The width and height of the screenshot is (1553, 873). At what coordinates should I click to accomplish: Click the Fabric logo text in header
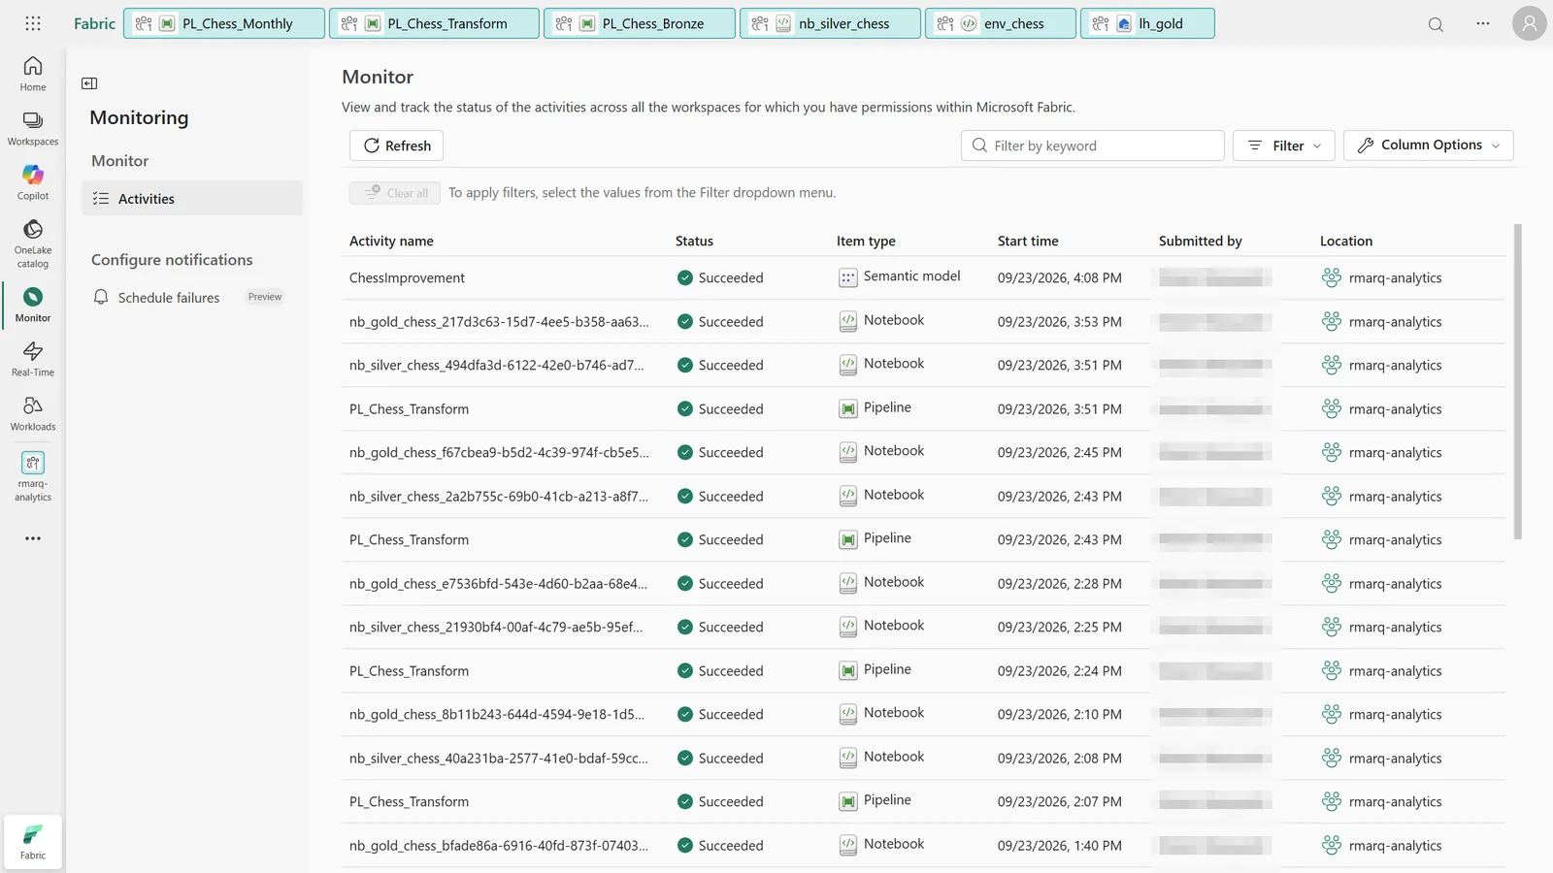pyautogui.click(x=94, y=23)
